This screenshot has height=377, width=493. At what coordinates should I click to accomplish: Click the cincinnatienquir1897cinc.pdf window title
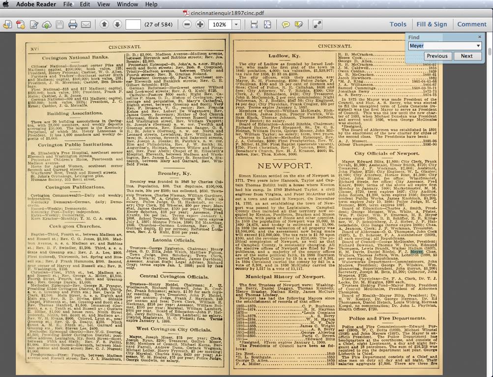tap(227, 13)
